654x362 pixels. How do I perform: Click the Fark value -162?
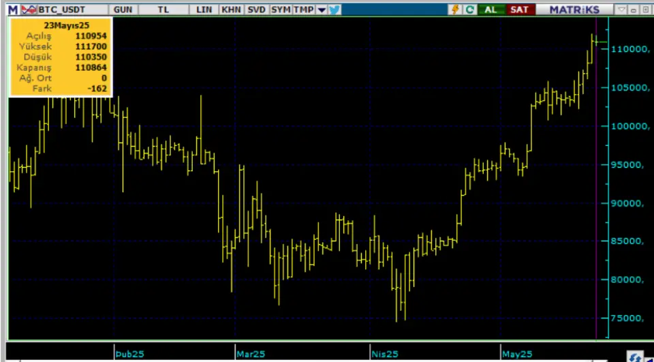[x=97, y=89]
